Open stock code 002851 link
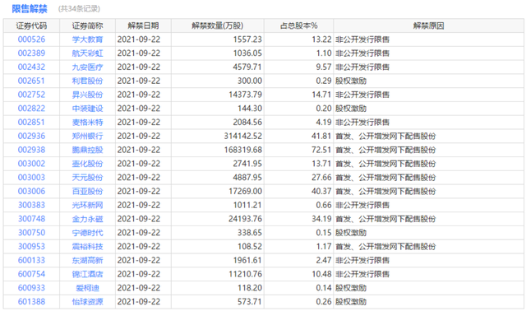526x311 pixels. [31, 122]
